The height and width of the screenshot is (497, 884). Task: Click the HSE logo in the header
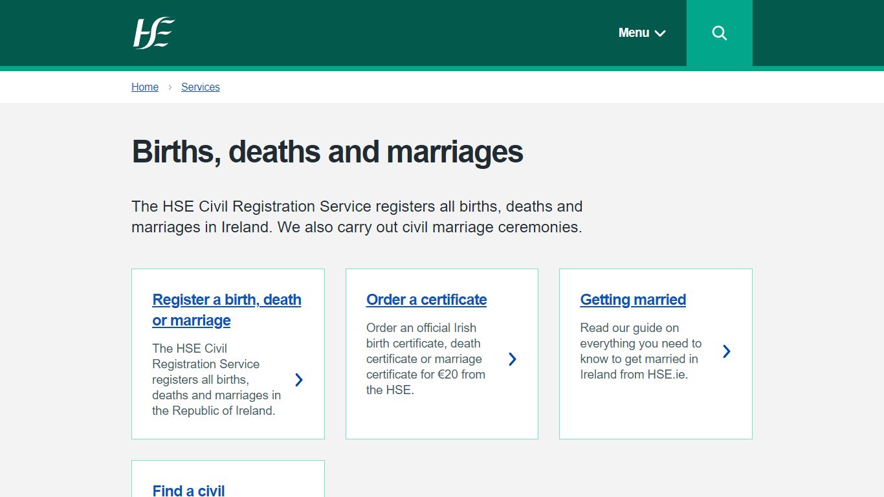pyautogui.click(x=154, y=33)
